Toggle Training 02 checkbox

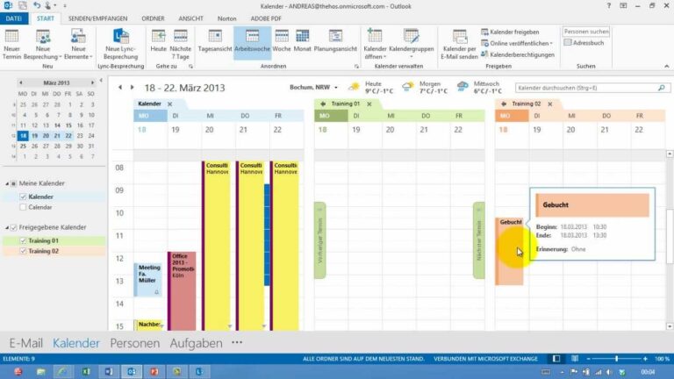(23, 251)
